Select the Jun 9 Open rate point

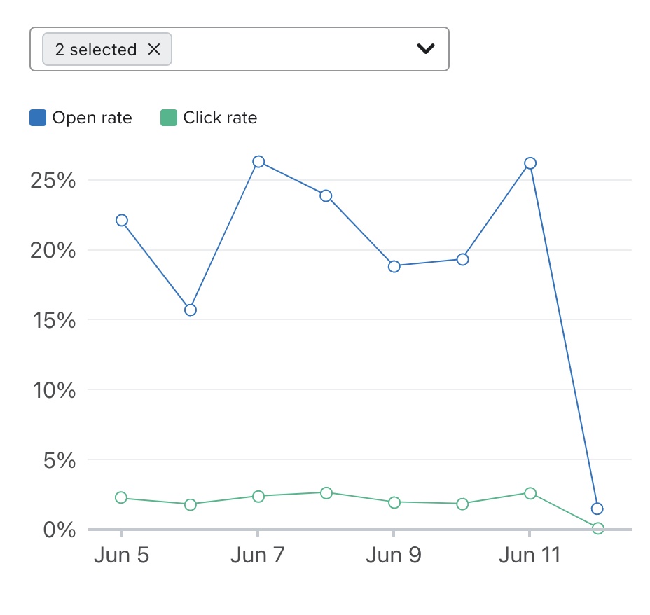pyautogui.click(x=394, y=266)
